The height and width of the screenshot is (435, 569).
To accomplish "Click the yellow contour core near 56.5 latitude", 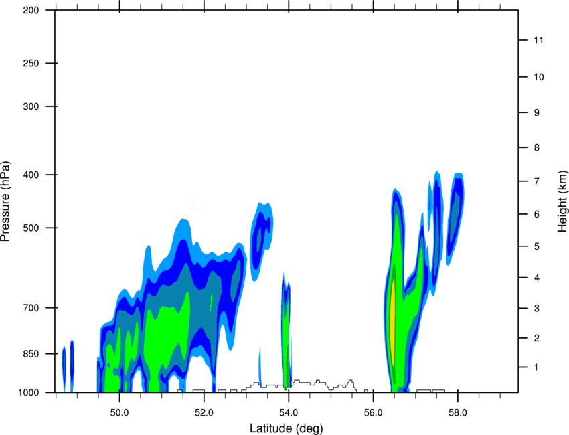I will click(x=392, y=321).
